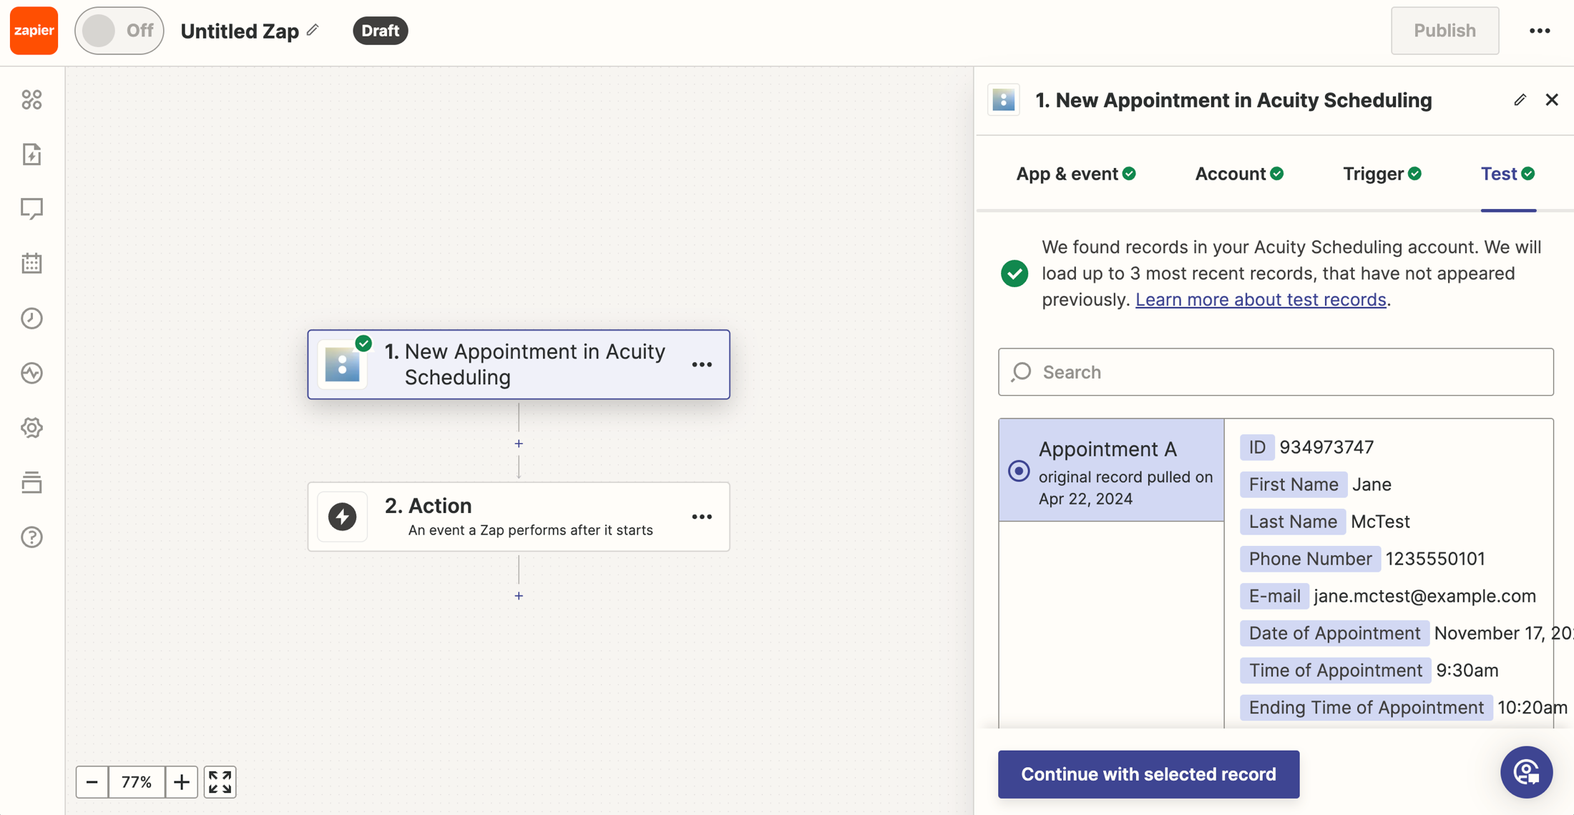Open the comments sidebar icon

(31, 208)
